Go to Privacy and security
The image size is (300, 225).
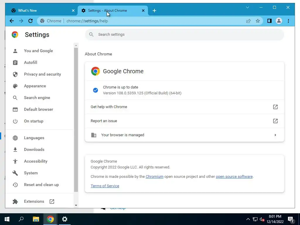(x=42, y=74)
